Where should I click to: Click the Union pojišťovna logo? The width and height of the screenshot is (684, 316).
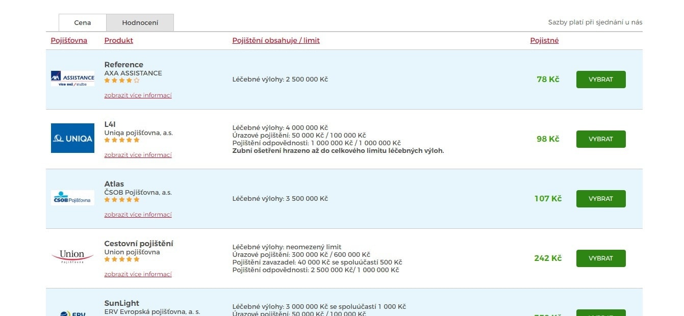pos(72,256)
